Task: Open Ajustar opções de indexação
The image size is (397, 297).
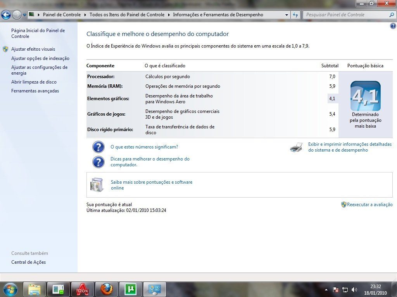Action: tap(40, 58)
